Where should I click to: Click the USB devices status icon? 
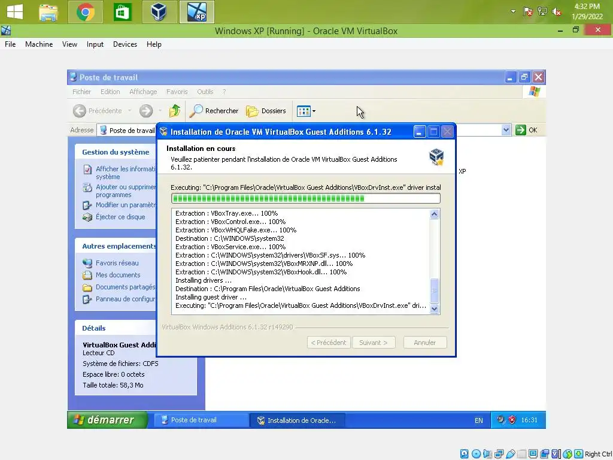point(510,454)
